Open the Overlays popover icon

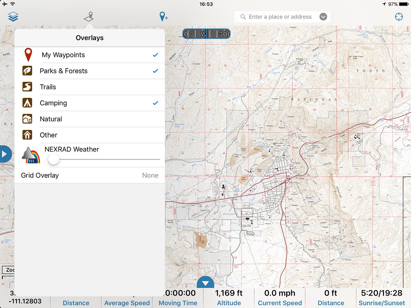pyautogui.click(x=88, y=16)
